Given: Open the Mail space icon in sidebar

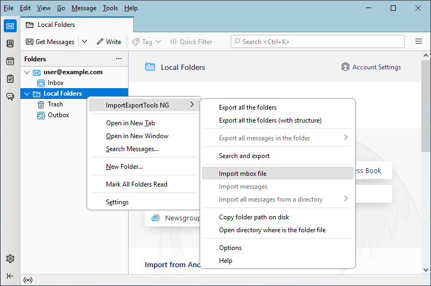Looking at the screenshot, I should click(x=10, y=26).
